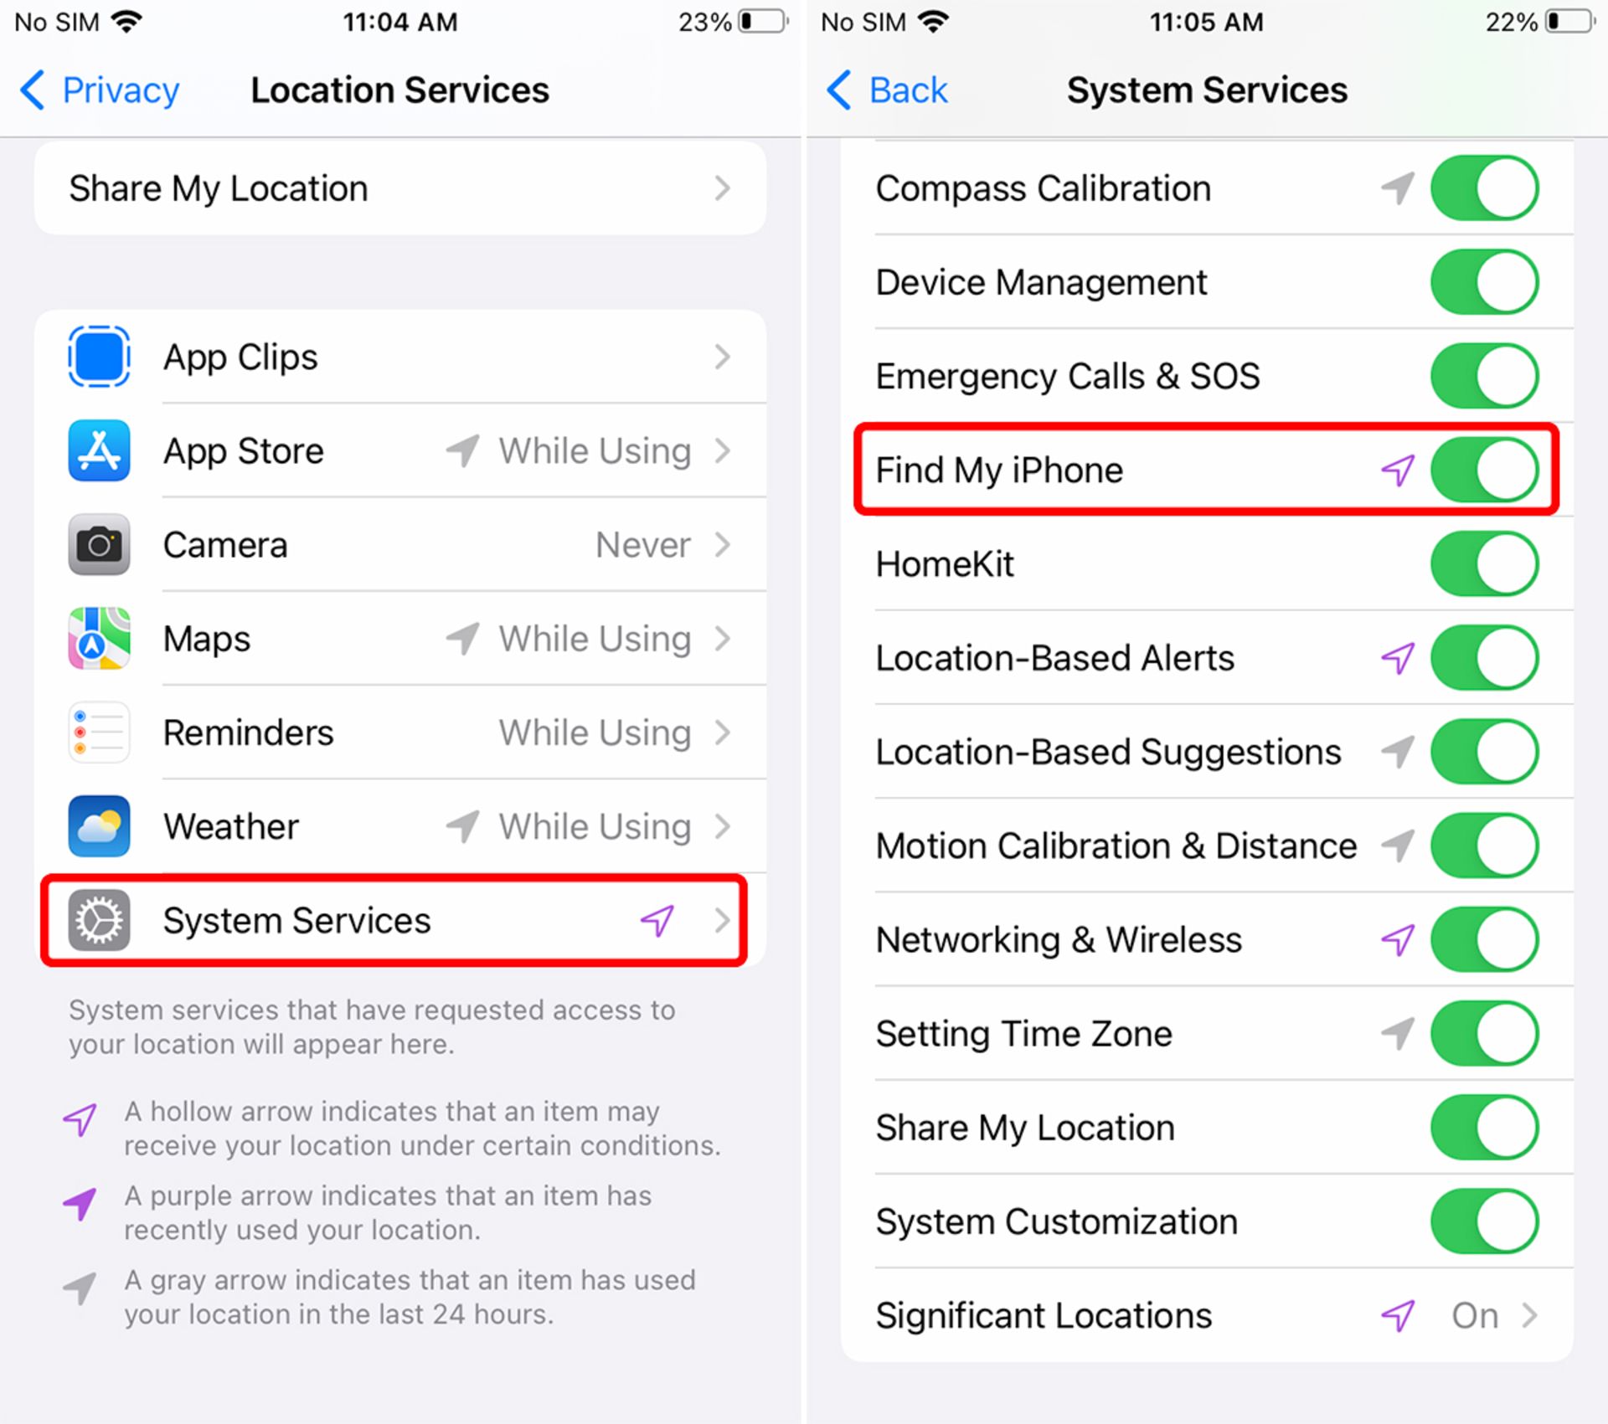The image size is (1608, 1424).
Task: Tap the Camera app icon
Action: 99,545
